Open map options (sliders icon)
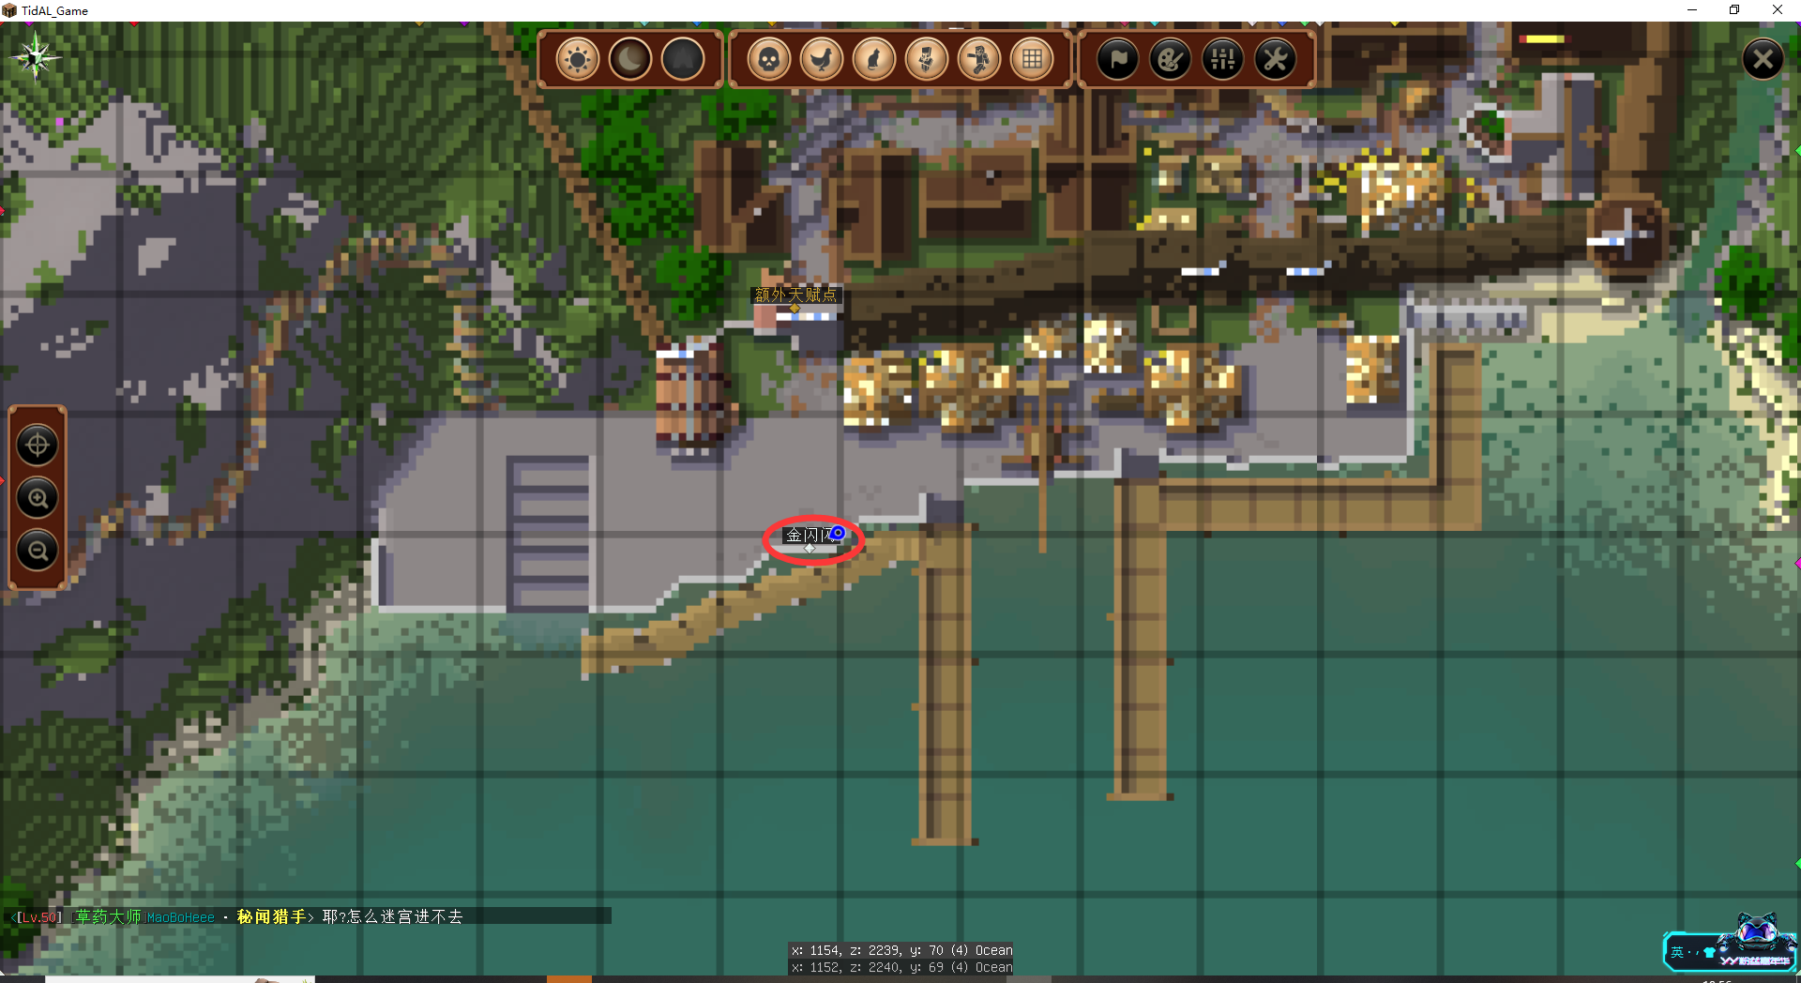This screenshot has height=983, width=1801. [1222, 60]
